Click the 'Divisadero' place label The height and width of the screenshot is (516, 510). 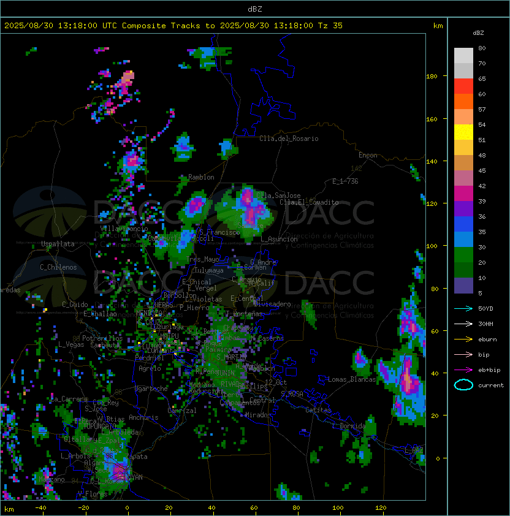(272, 304)
